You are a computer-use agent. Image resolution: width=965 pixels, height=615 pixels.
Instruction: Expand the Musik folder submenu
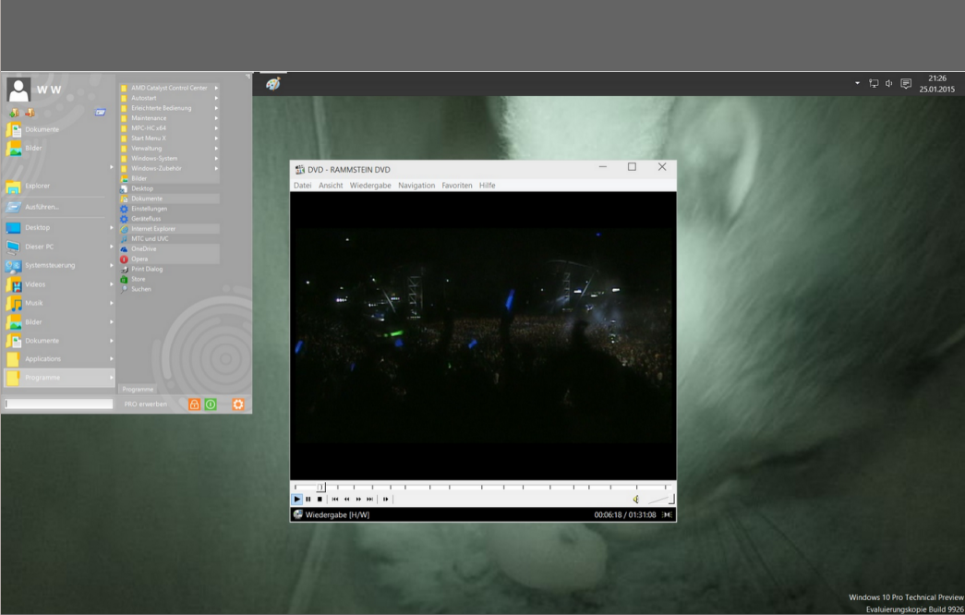pos(112,303)
